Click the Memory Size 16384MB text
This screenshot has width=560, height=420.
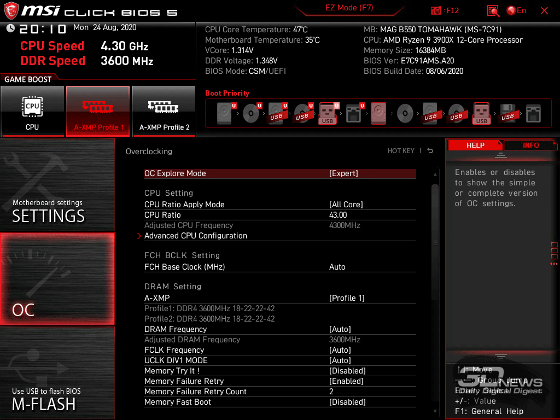click(x=405, y=50)
